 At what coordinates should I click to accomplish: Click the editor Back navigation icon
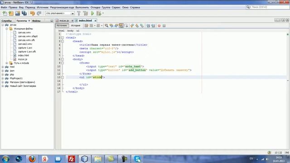(x=92, y=26)
